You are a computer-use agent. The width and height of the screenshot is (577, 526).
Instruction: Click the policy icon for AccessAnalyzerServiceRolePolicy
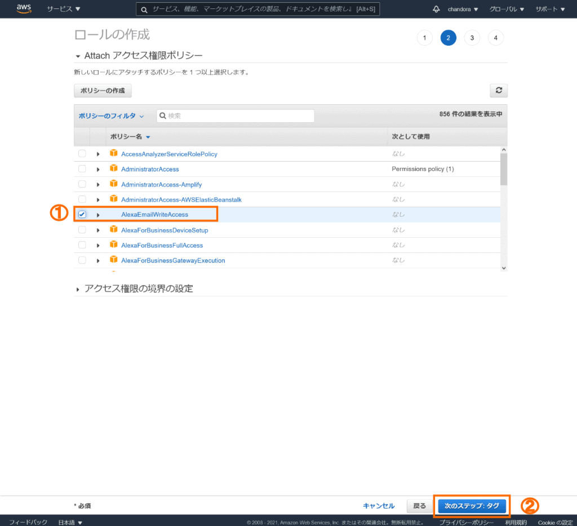[x=114, y=153]
